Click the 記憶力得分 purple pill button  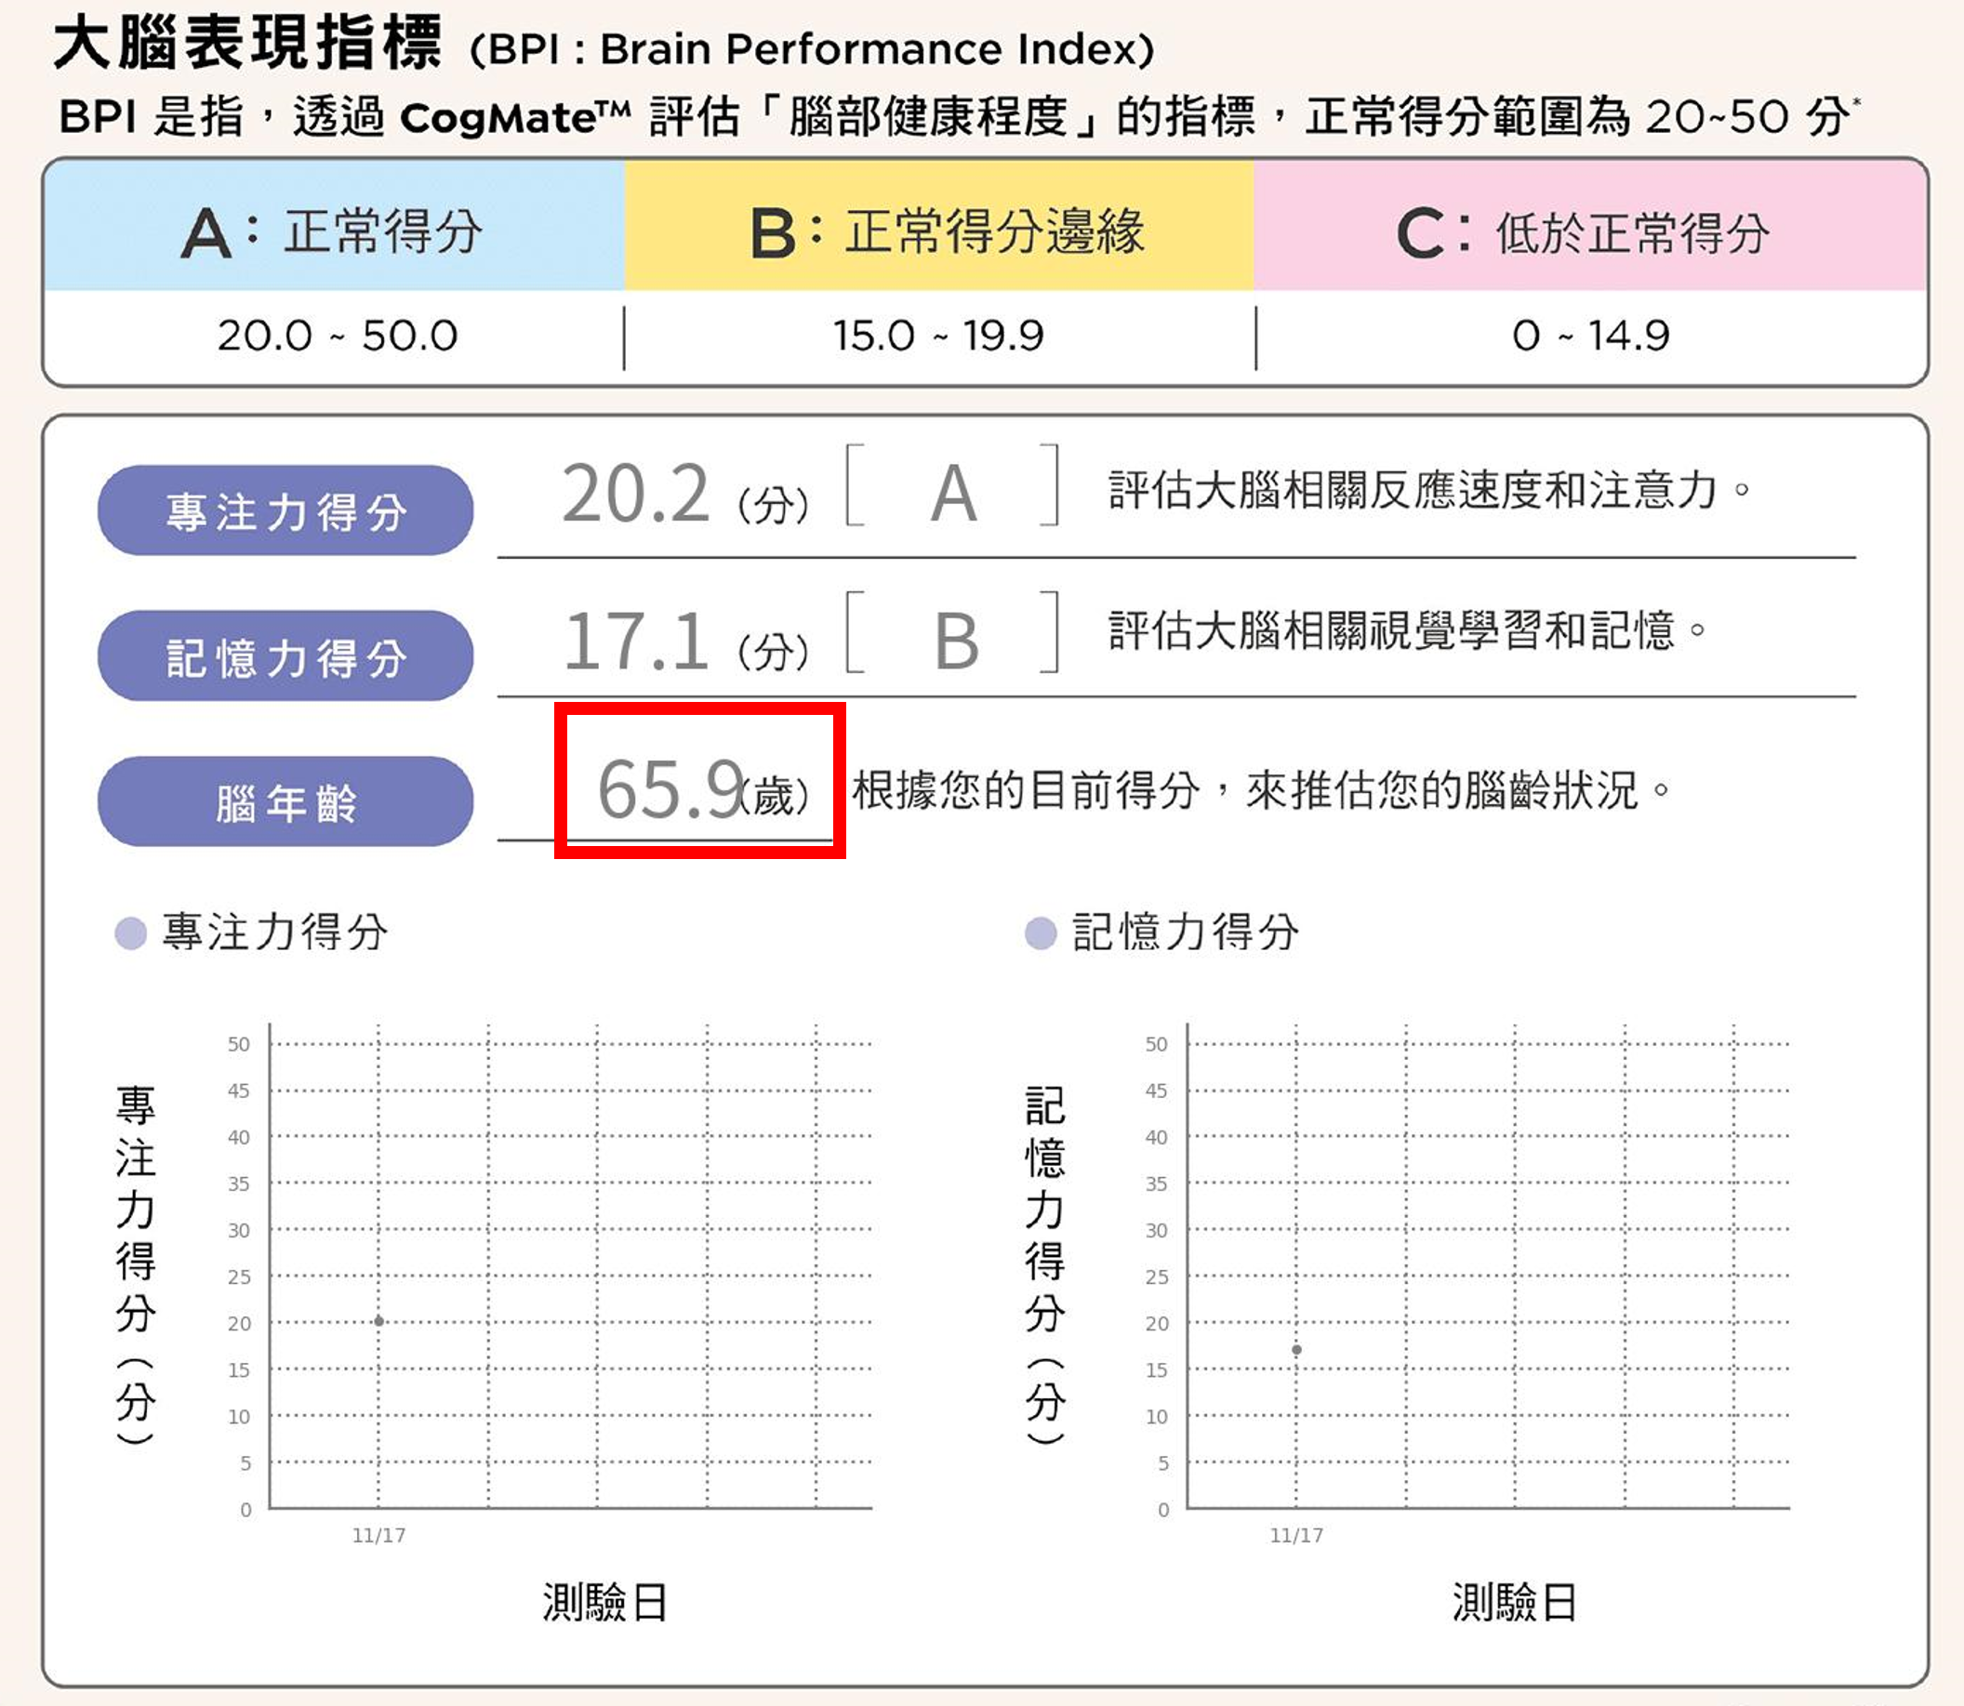tap(285, 656)
